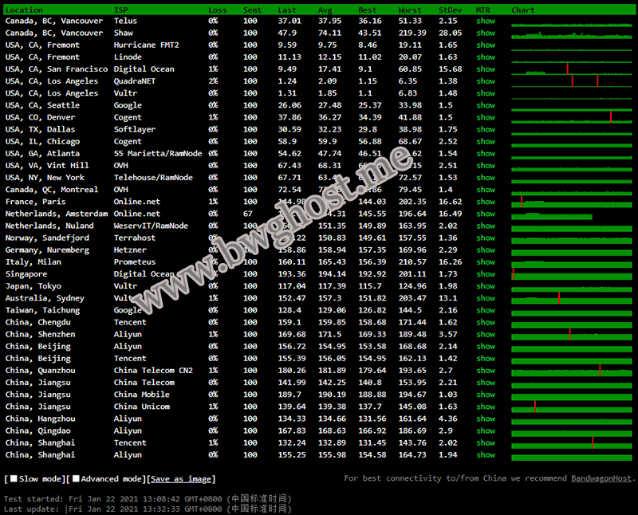Click the 'Location' column header
The image size is (638, 515).
click(x=24, y=10)
